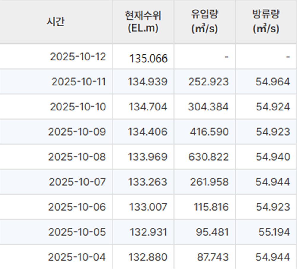The height and width of the screenshot is (269, 297).
Task: Click discharge value 54.940
Action: [x=273, y=157]
